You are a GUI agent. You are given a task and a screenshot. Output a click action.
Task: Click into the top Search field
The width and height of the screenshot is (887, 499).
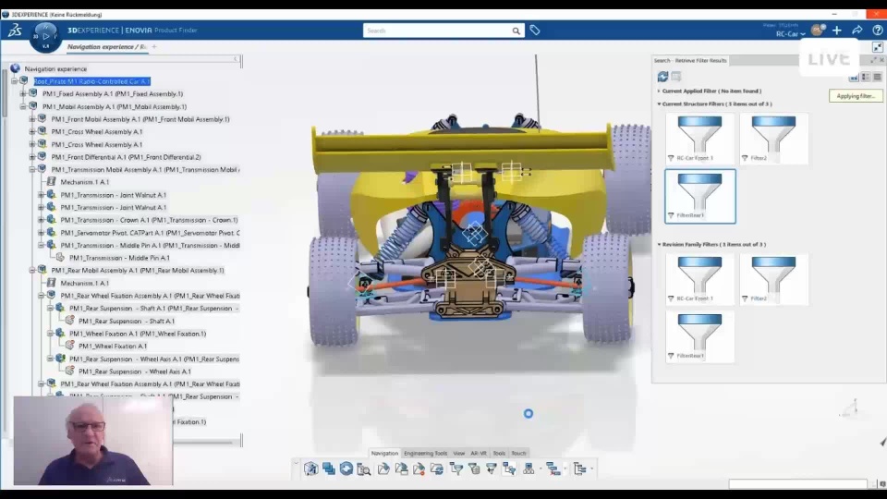click(437, 30)
